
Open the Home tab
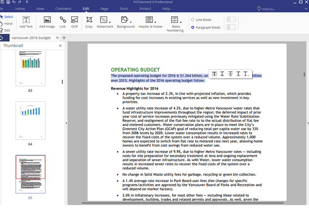(20, 9)
